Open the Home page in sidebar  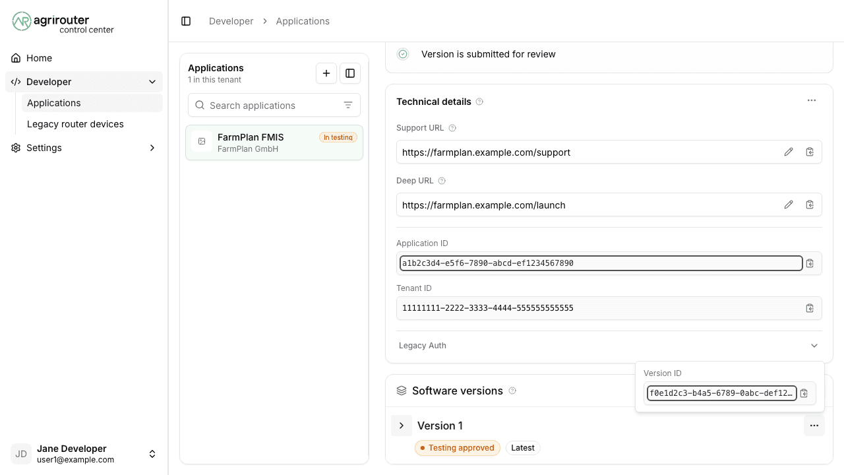[84, 58]
